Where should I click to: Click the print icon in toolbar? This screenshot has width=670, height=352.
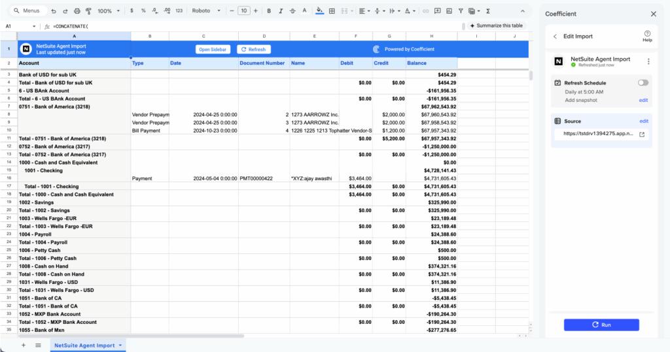tap(77, 11)
